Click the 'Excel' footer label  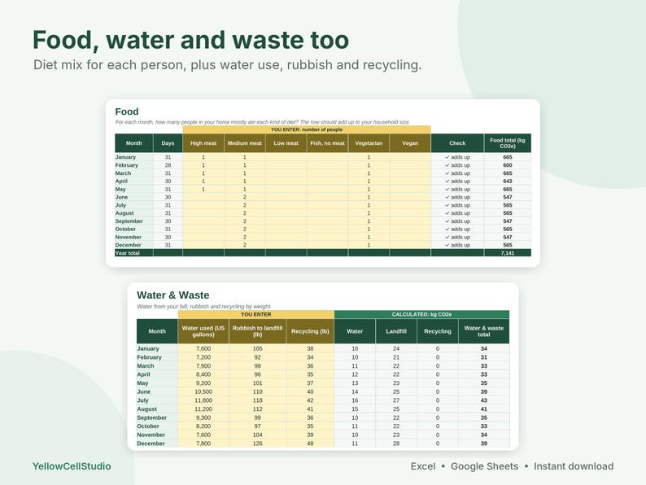pyautogui.click(x=423, y=466)
